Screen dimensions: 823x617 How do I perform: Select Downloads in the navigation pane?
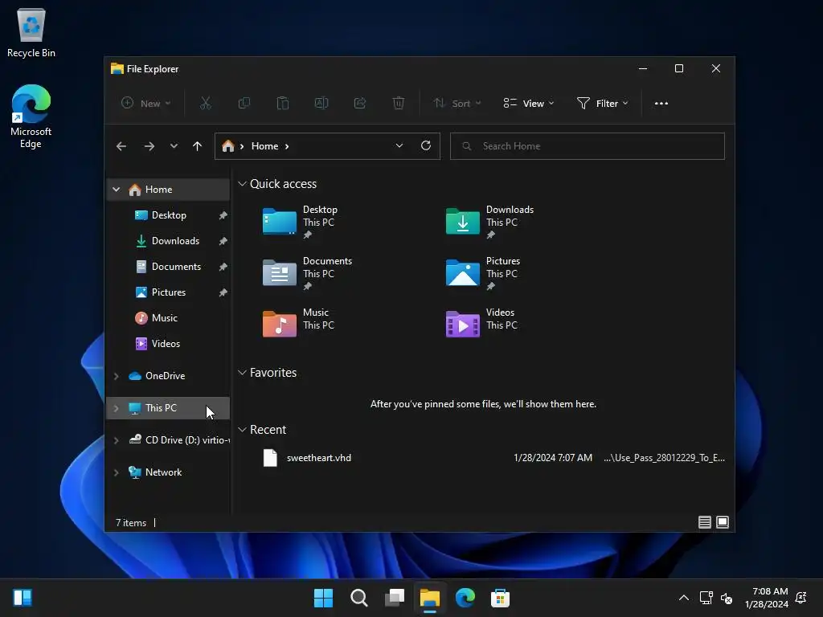[169, 241]
